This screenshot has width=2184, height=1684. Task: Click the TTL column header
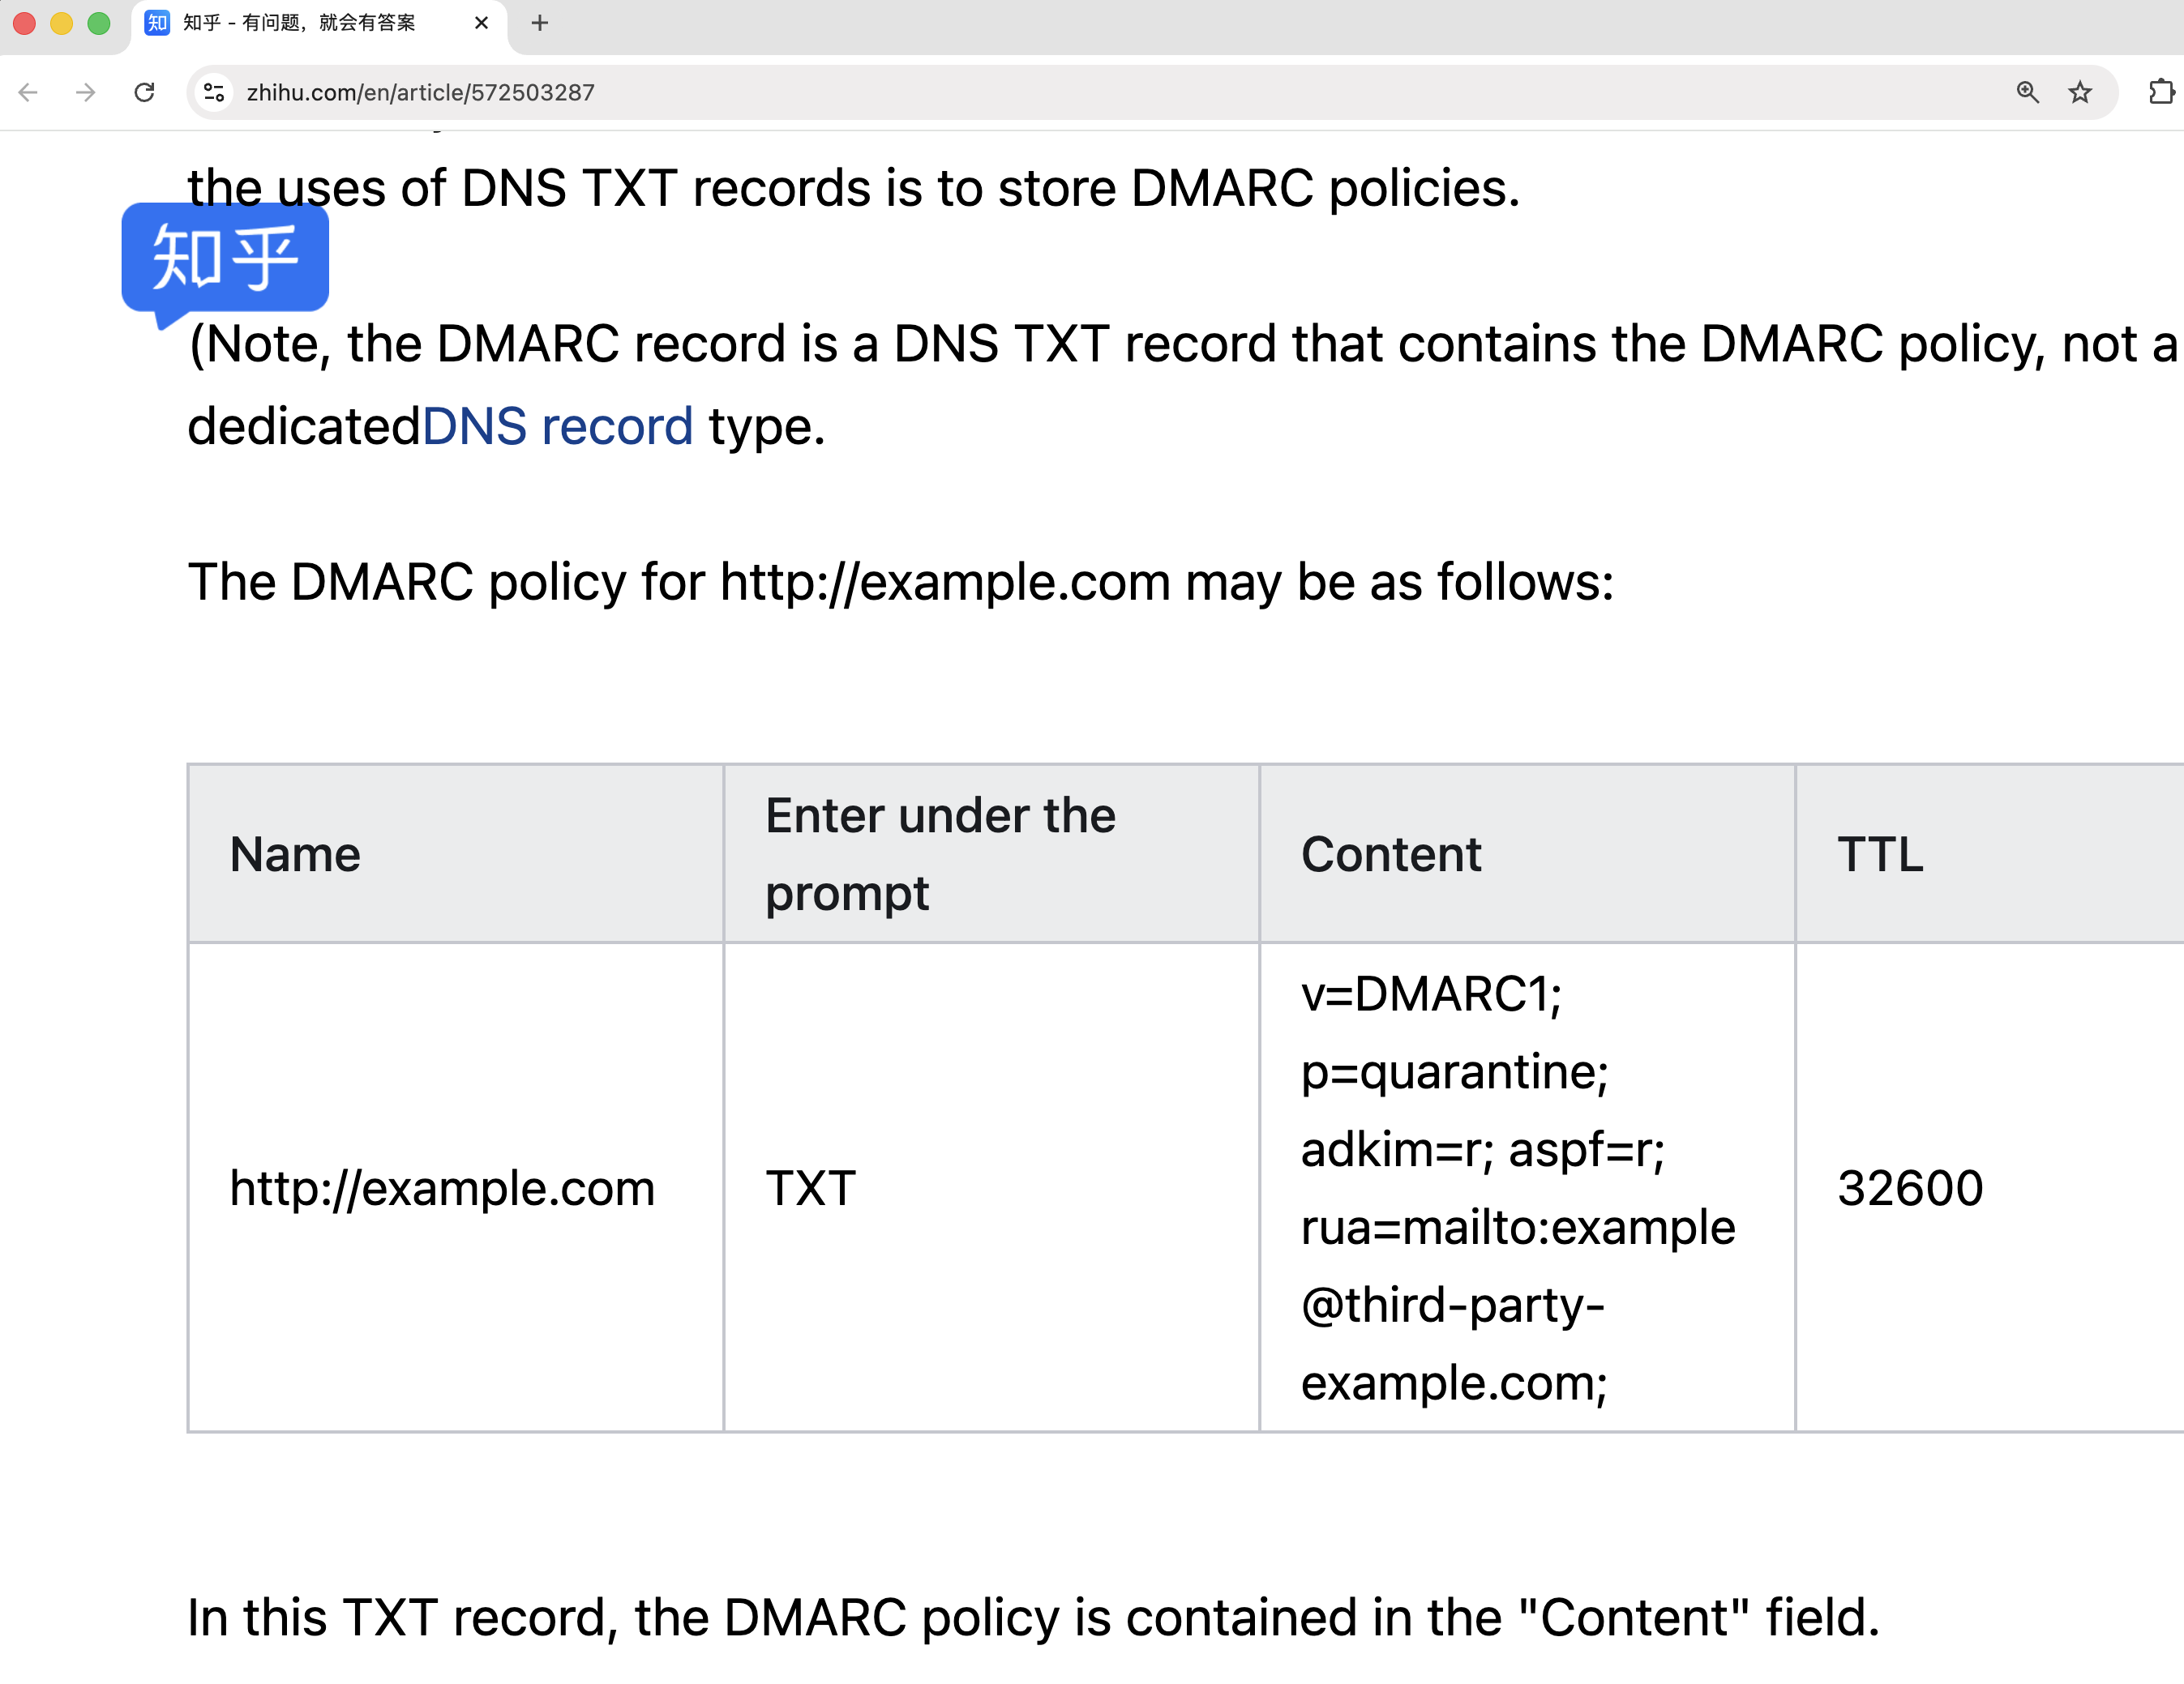[1990, 853]
